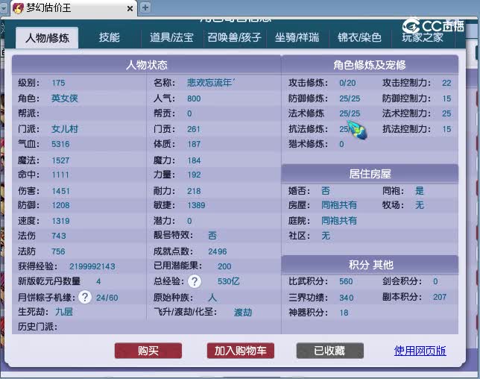
Task: Switch to the 技能 tab
Action: (110, 37)
